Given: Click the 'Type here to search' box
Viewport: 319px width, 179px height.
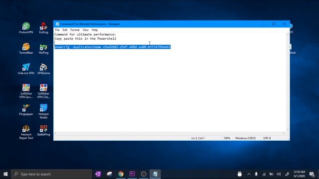Looking at the screenshot, I should 51,174.
